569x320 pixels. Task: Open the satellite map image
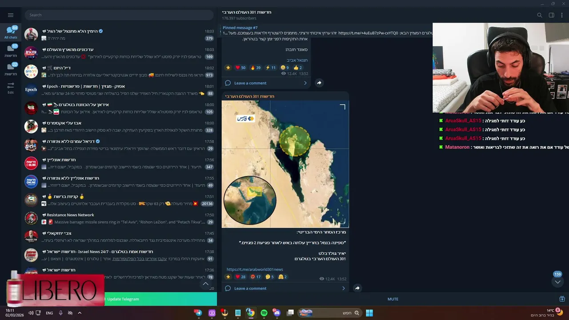click(x=285, y=164)
